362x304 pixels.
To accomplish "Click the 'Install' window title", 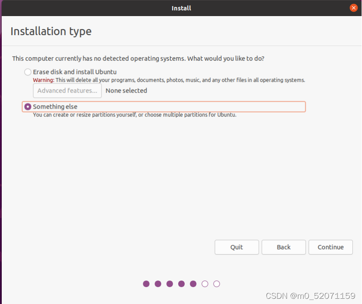I will pyautogui.click(x=181, y=8).
